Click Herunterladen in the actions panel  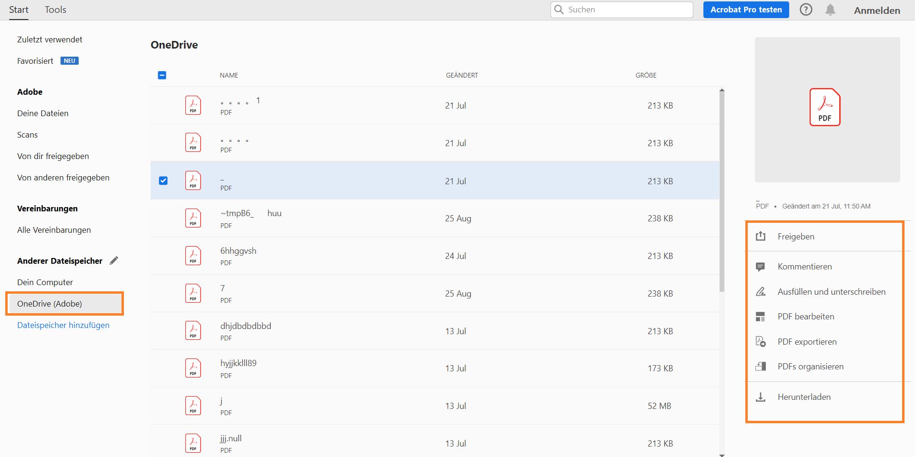(804, 397)
